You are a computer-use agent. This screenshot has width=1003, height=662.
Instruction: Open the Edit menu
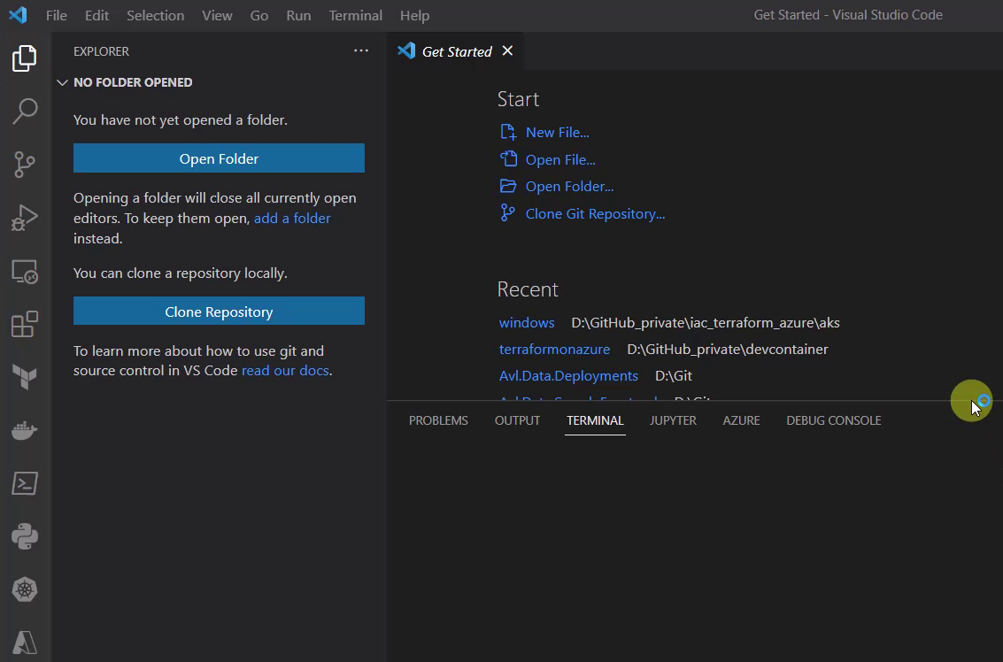click(96, 15)
